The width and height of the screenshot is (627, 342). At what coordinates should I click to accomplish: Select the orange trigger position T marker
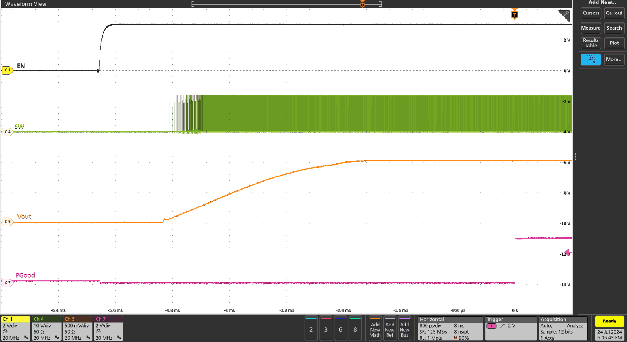click(515, 15)
